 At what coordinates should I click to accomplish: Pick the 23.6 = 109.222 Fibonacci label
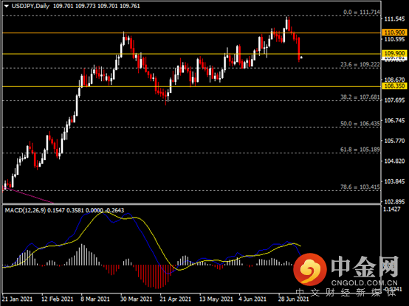point(360,64)
